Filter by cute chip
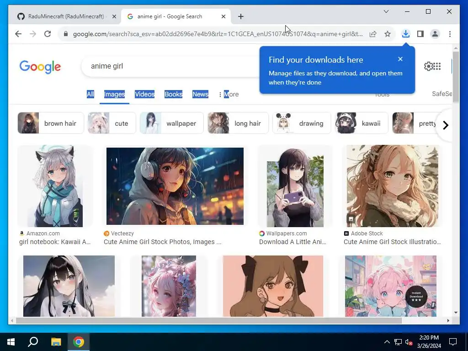The width and height of the screenshot is (468, 351). [x=112, y=123]
